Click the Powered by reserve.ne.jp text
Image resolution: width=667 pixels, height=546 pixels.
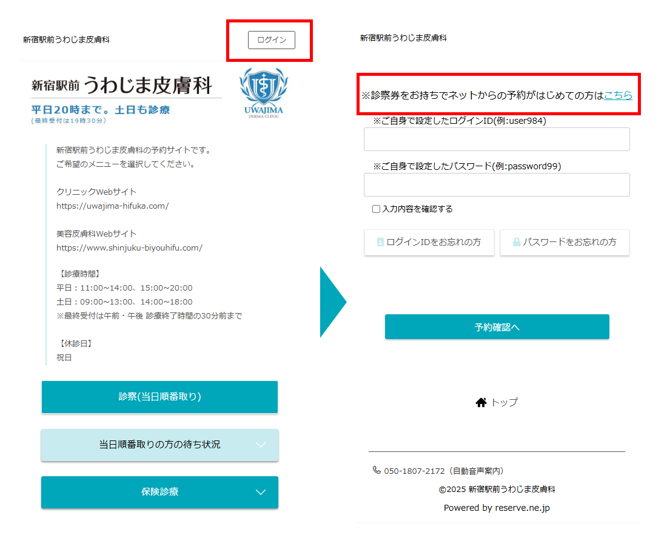497,508
